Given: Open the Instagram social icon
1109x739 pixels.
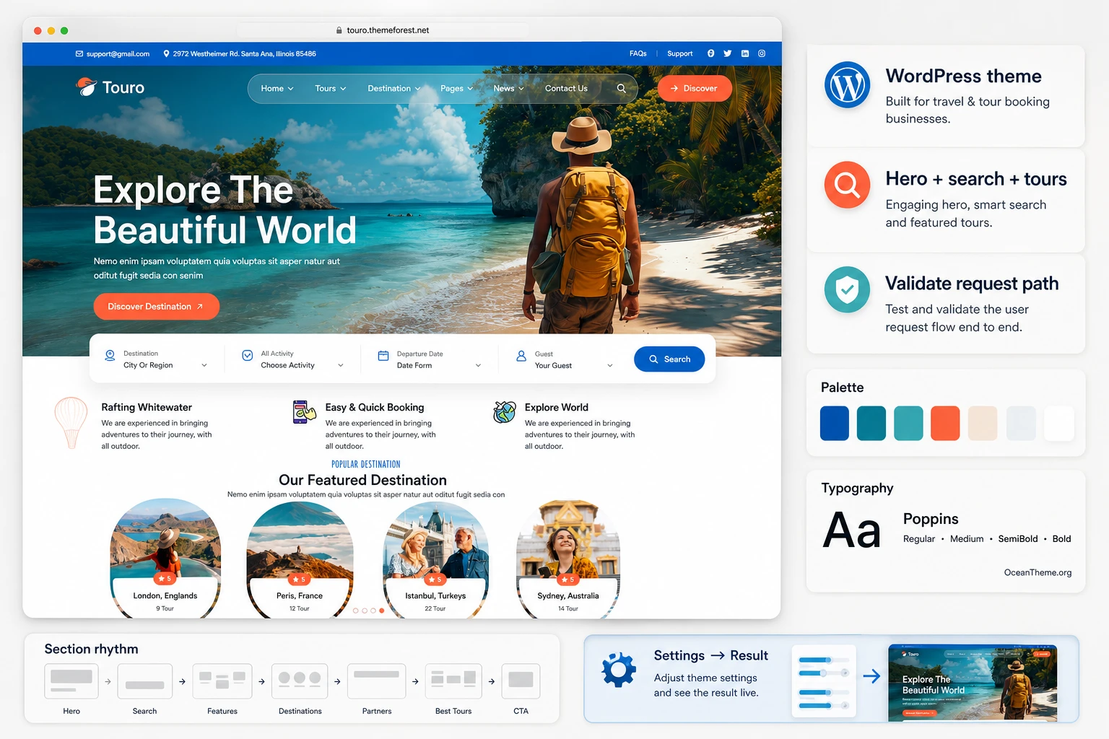Looking at the screenshot, I should pos(762,53).
